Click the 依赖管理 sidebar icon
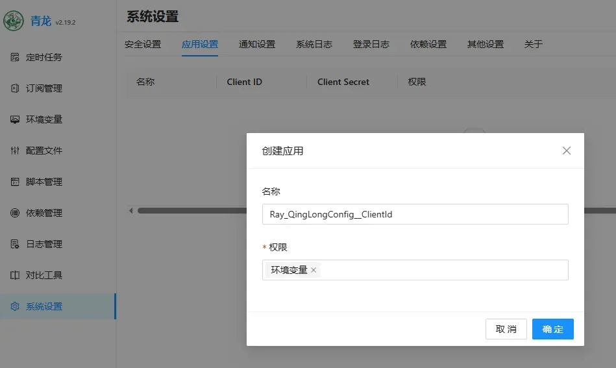This screenshot has width=616, height=368. [x=15, y=213]
